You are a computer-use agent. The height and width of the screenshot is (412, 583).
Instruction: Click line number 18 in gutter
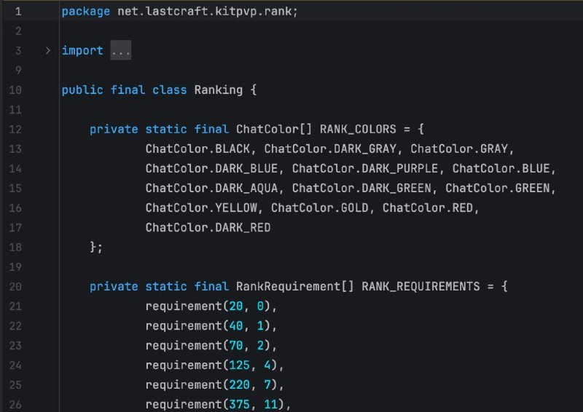15,247
